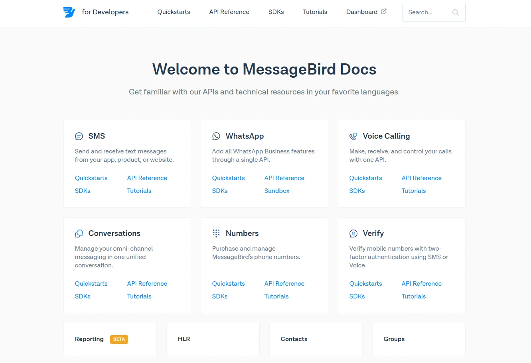Open Numbers API Reference link
The width and height of the screenshot is (531, 363).
click(x=284, y=284)
